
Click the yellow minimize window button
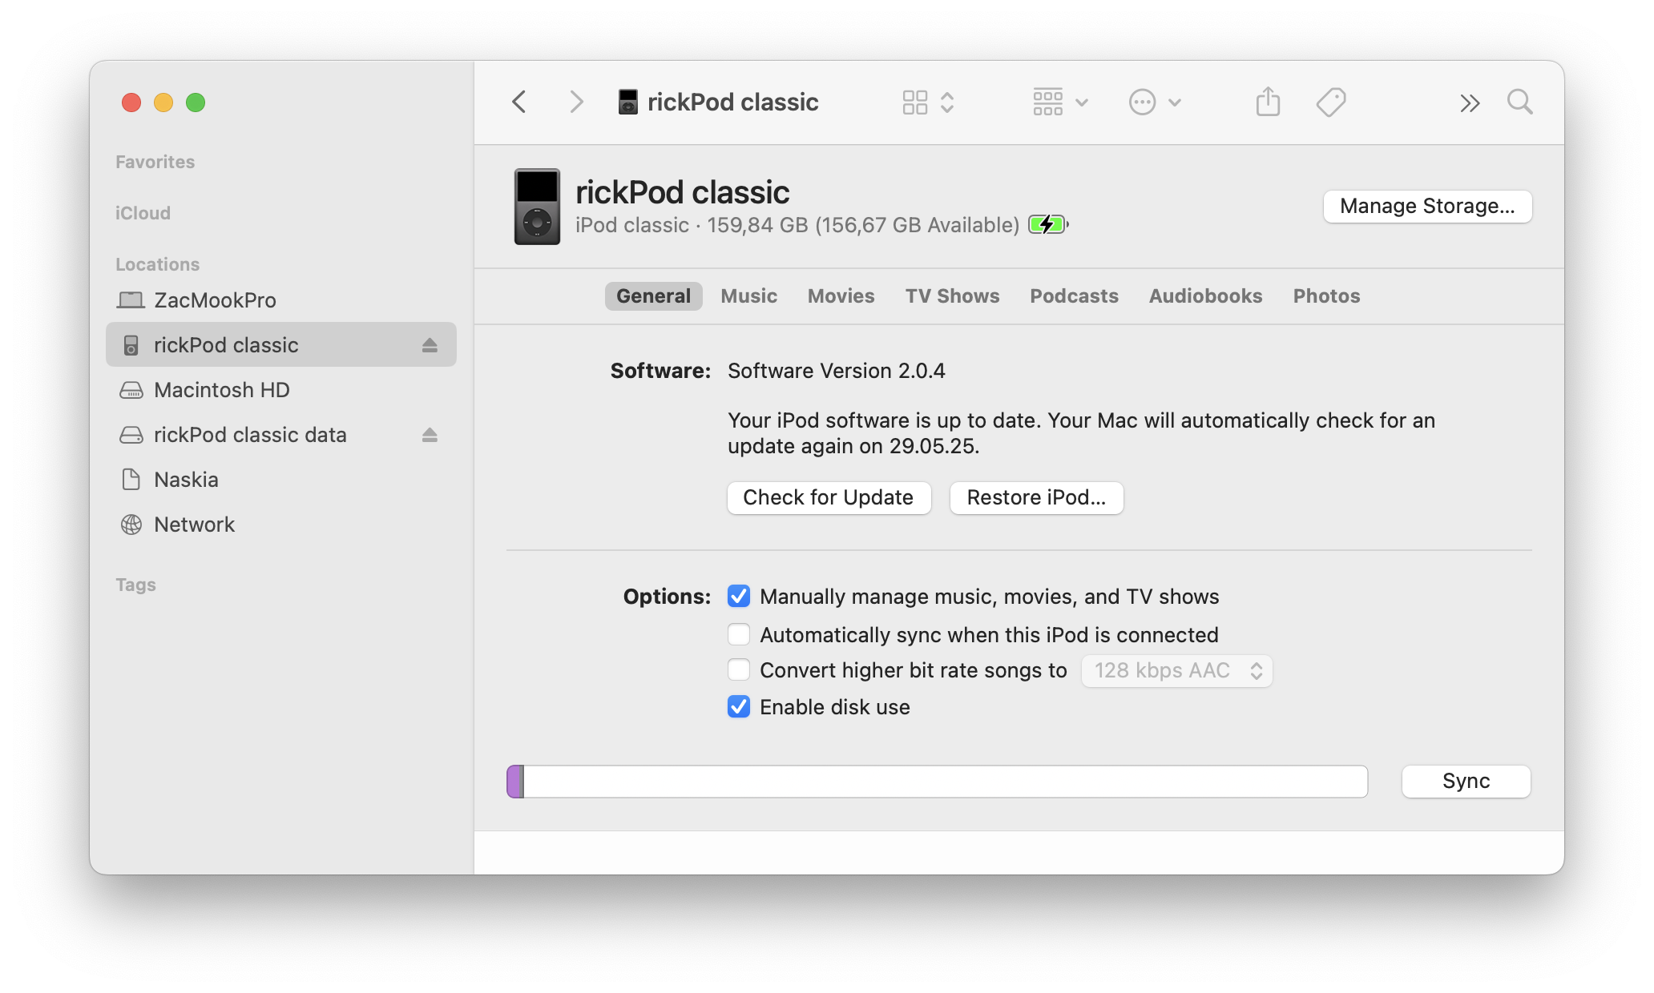click(x=163, y=103)
